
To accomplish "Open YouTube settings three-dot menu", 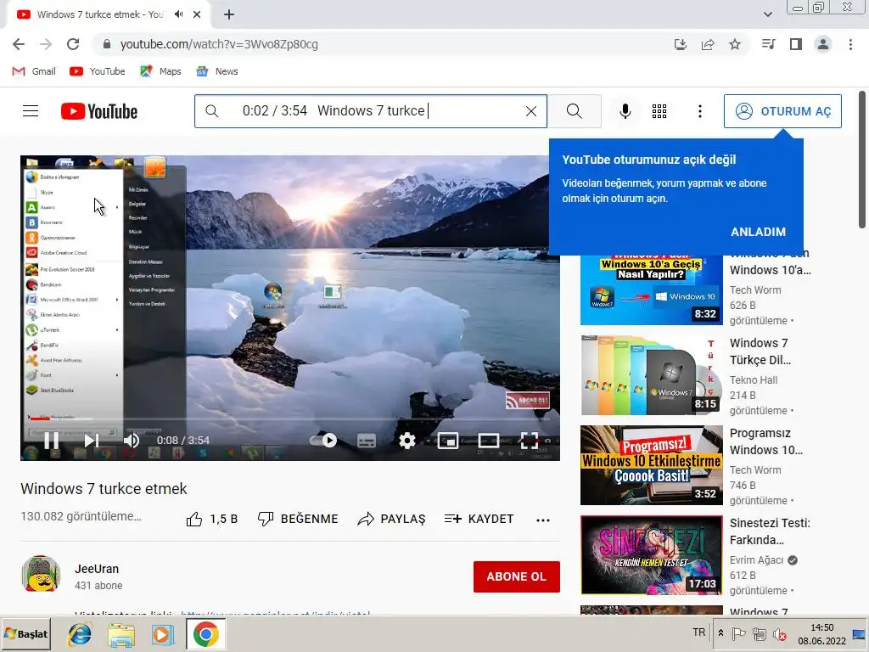I will (700, 111).
